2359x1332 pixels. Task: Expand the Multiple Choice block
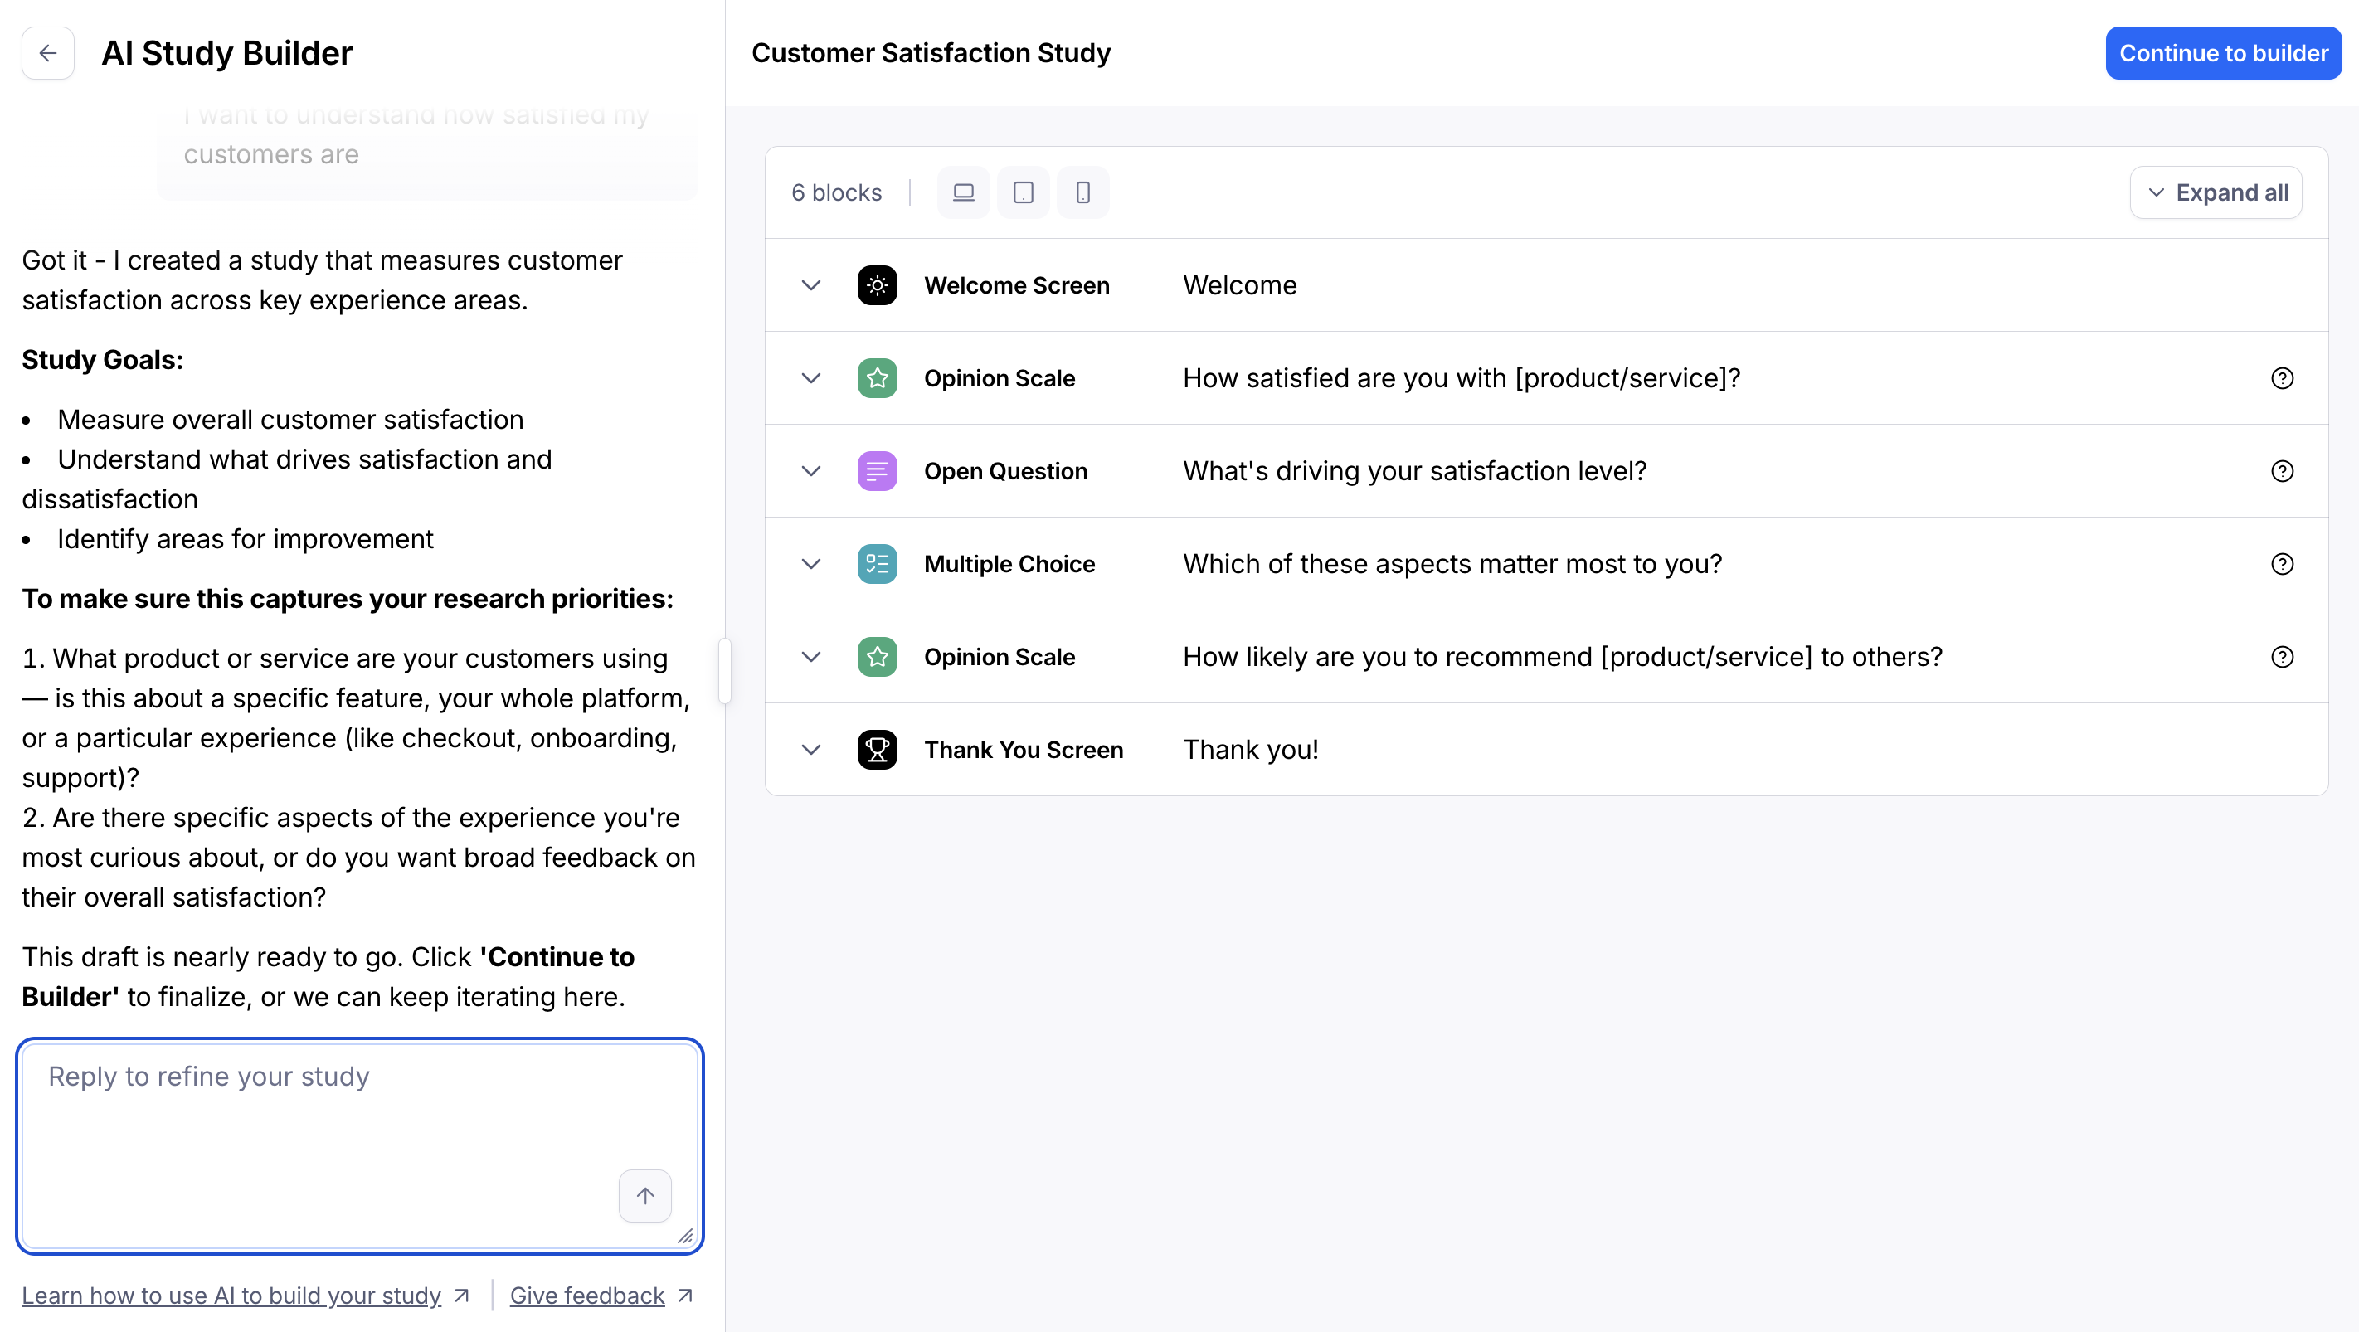pyautogui.click(x=810, y=564)
